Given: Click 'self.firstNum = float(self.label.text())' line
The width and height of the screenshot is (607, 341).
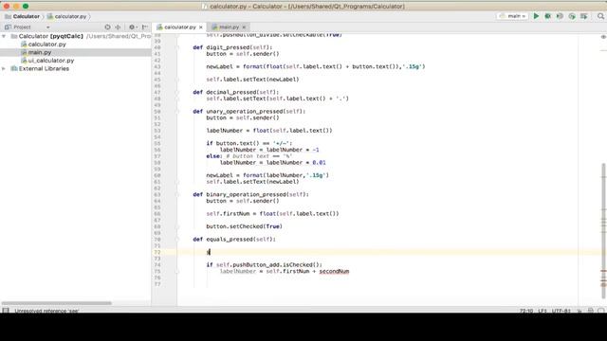Looking at the screenshot, I should (x=272, y=214).
